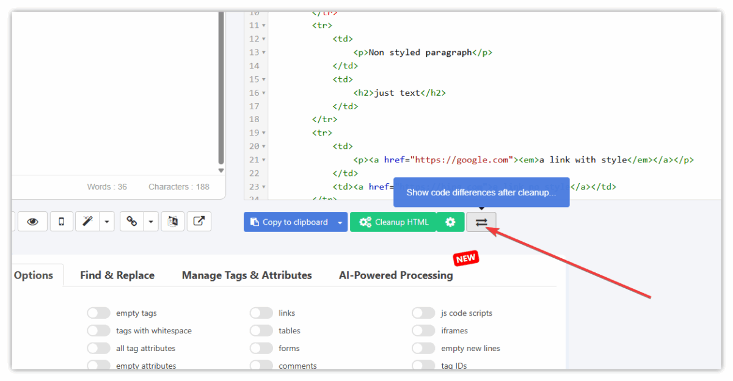
Task: Open the Manage Tags & Attributes tab
Action: pos(247,275)
